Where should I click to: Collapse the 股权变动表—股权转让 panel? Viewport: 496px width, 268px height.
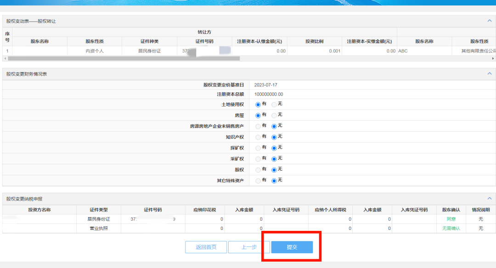pyautogui.click(x=490, y=21)
